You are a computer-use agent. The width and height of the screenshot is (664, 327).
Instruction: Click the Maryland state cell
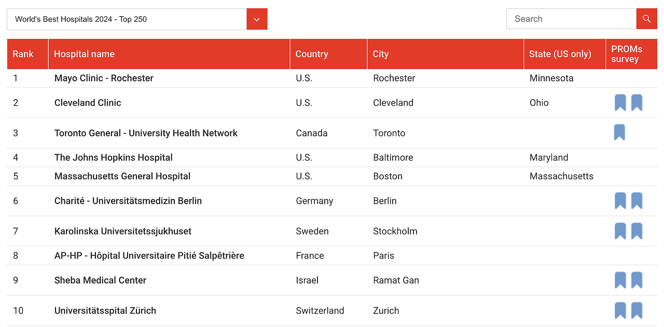coord(549,158)
